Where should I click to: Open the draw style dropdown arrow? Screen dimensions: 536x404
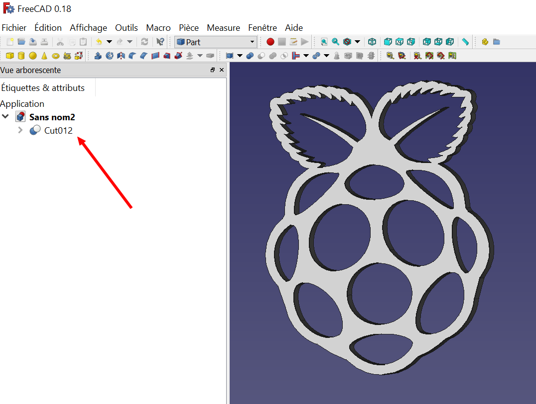358,42
